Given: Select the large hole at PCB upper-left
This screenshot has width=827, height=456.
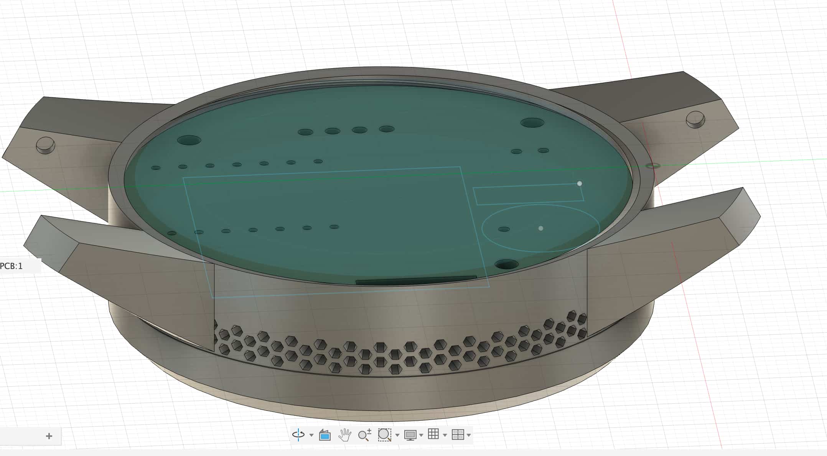Looking at the screenshot, I should [x=189, y=140].
